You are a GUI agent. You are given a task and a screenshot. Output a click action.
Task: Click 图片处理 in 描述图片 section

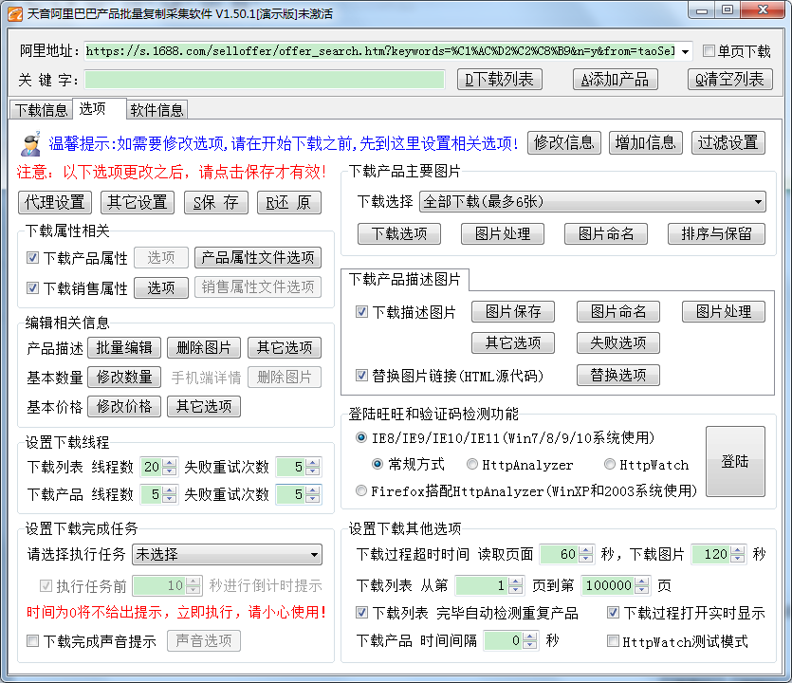click(724, 311)
